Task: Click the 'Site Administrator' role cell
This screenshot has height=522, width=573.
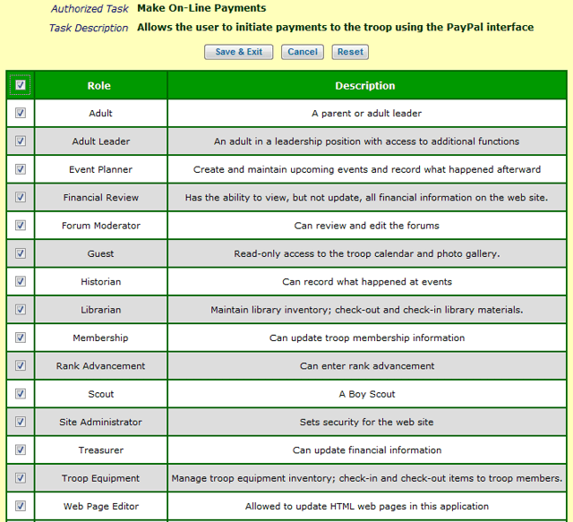Action: pyautogui.click(x=101, y=422)
